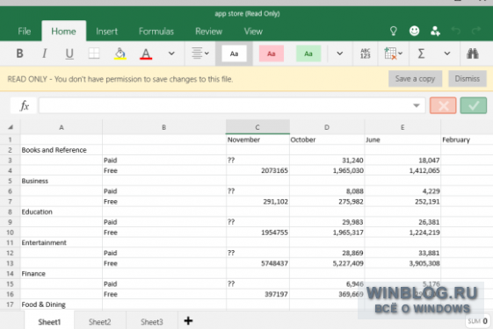Click the Redo arrow
Image resolution: width=493 pixels, height=329 pixels.
[x=476, y=31]
